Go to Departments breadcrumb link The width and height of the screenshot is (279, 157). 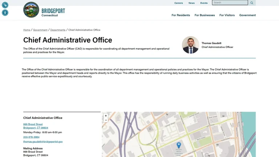[58, 30]
